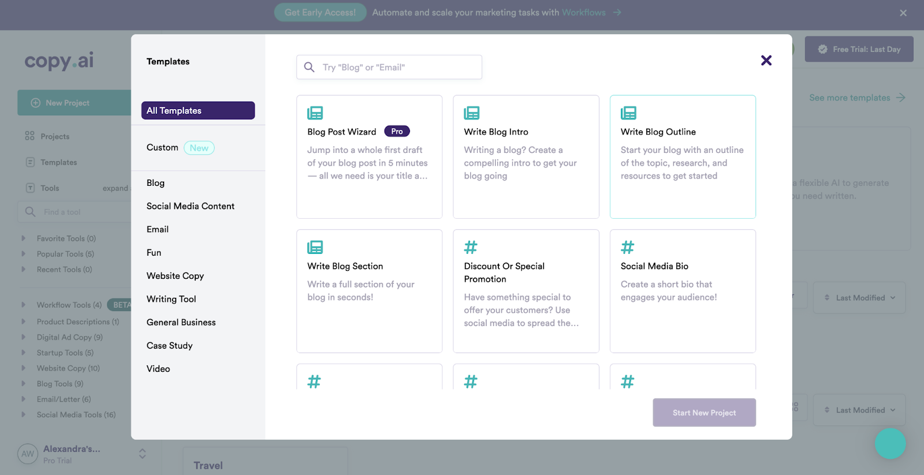
Task: Expand Social Media Tools (16) group
Action: [x=24, y=414]
